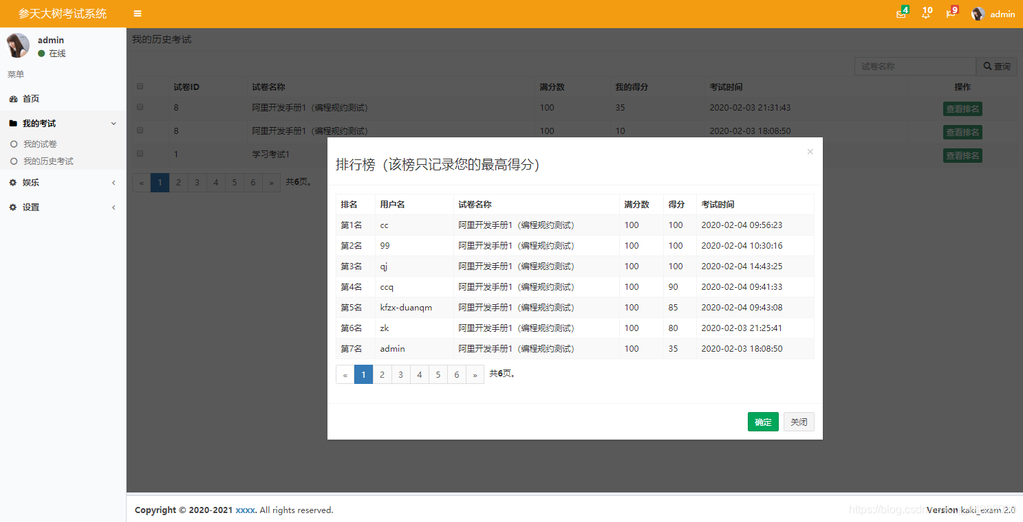Close the ranking dialog with × icon
Image resolution: width=1023 pixels, height=522 pixels.
tap(810, 152)
